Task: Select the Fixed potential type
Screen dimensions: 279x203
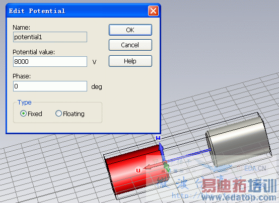Action: pyautogui.click(x=23, y=114)
